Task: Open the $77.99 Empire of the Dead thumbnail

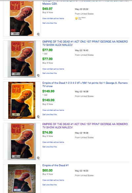Action: click(22, 59)
